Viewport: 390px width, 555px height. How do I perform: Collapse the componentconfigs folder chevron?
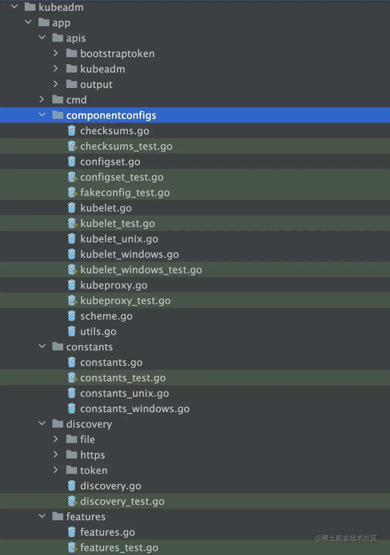pyautogui.click(x=42, y=115)
